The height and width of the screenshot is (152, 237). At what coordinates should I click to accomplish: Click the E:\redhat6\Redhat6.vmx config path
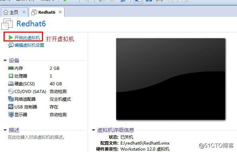[145, 143]
